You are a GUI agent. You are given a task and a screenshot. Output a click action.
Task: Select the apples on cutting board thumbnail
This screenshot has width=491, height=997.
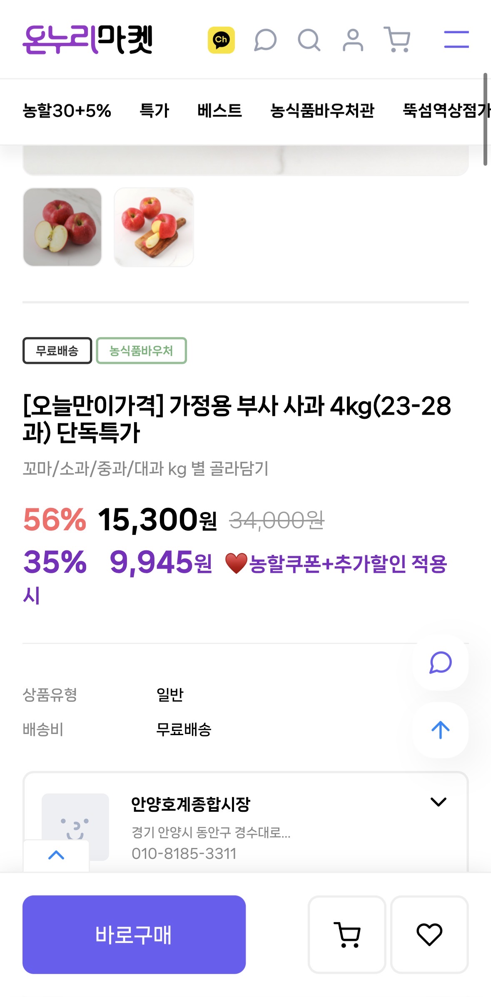154,227
